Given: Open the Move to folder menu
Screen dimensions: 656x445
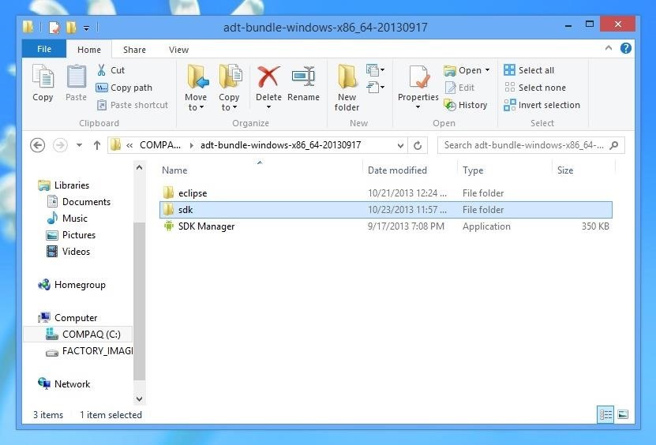Looking at the screenshot, I should tap(196, 88).
